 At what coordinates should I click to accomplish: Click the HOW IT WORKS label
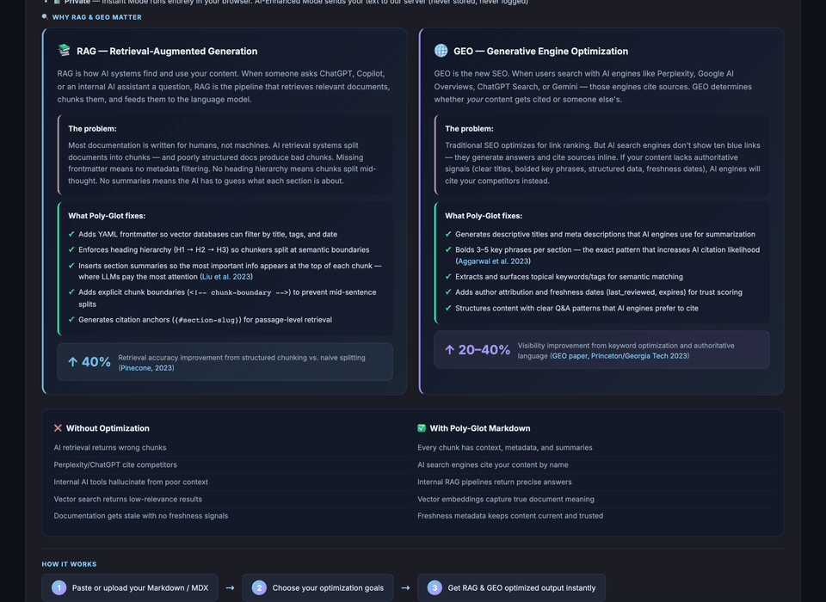(69, 564)
